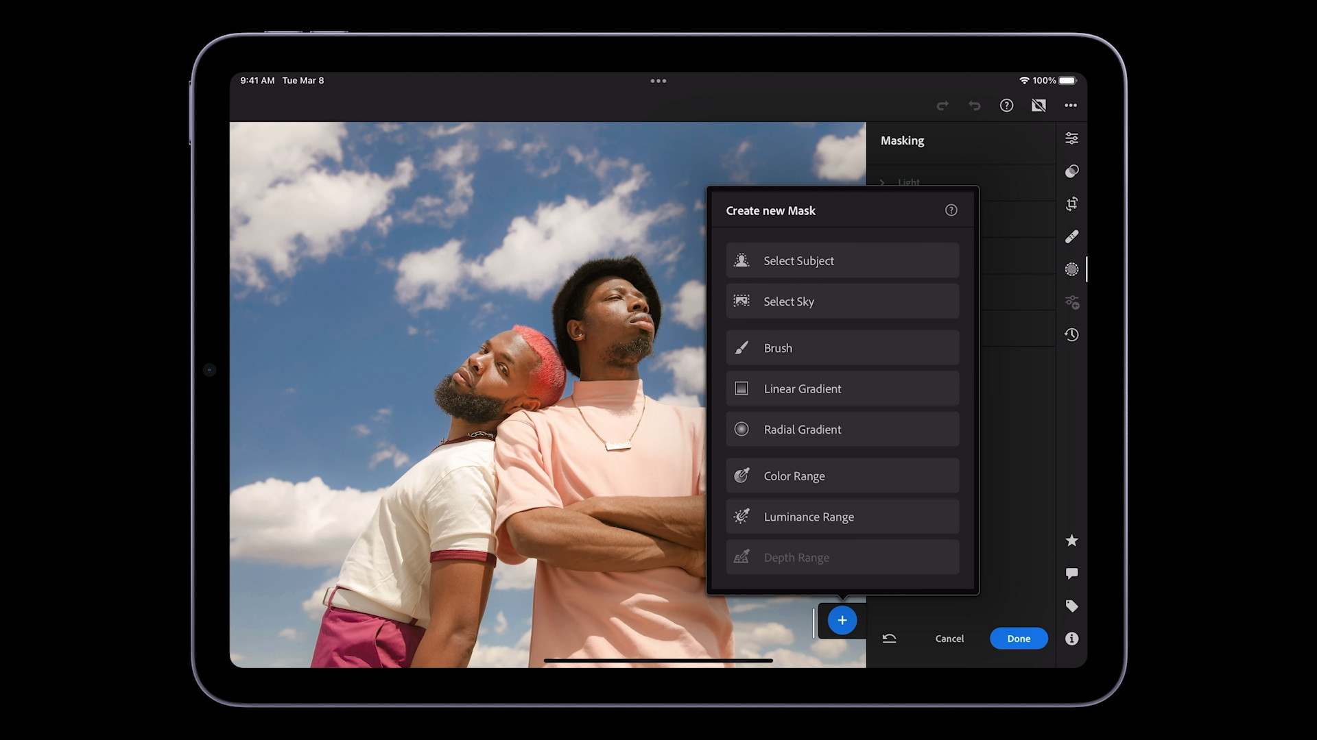
Task: Open the three-dot overflow menu
Action: (1071, 106)
